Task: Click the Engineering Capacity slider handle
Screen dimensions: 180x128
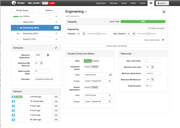Action: coord(98,34)
